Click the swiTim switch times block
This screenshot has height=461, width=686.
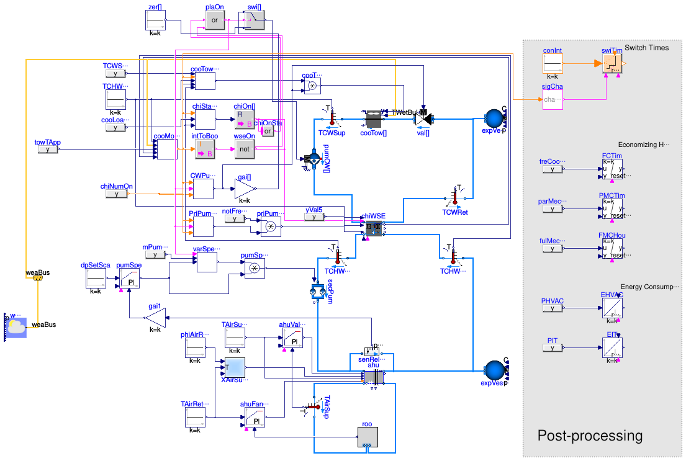click(613, 64)
